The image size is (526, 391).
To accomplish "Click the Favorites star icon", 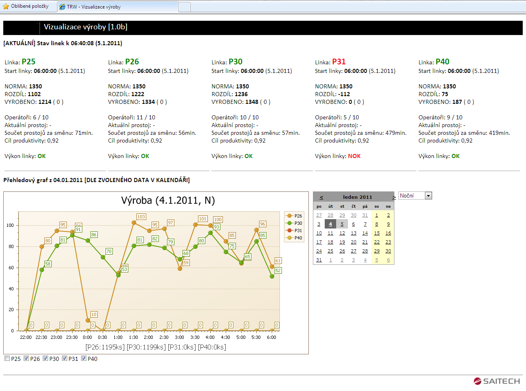I will [x=6, y=7].
